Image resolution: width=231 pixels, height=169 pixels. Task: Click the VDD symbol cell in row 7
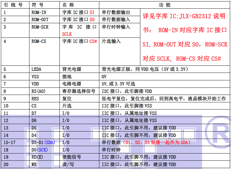click(35, 84)
